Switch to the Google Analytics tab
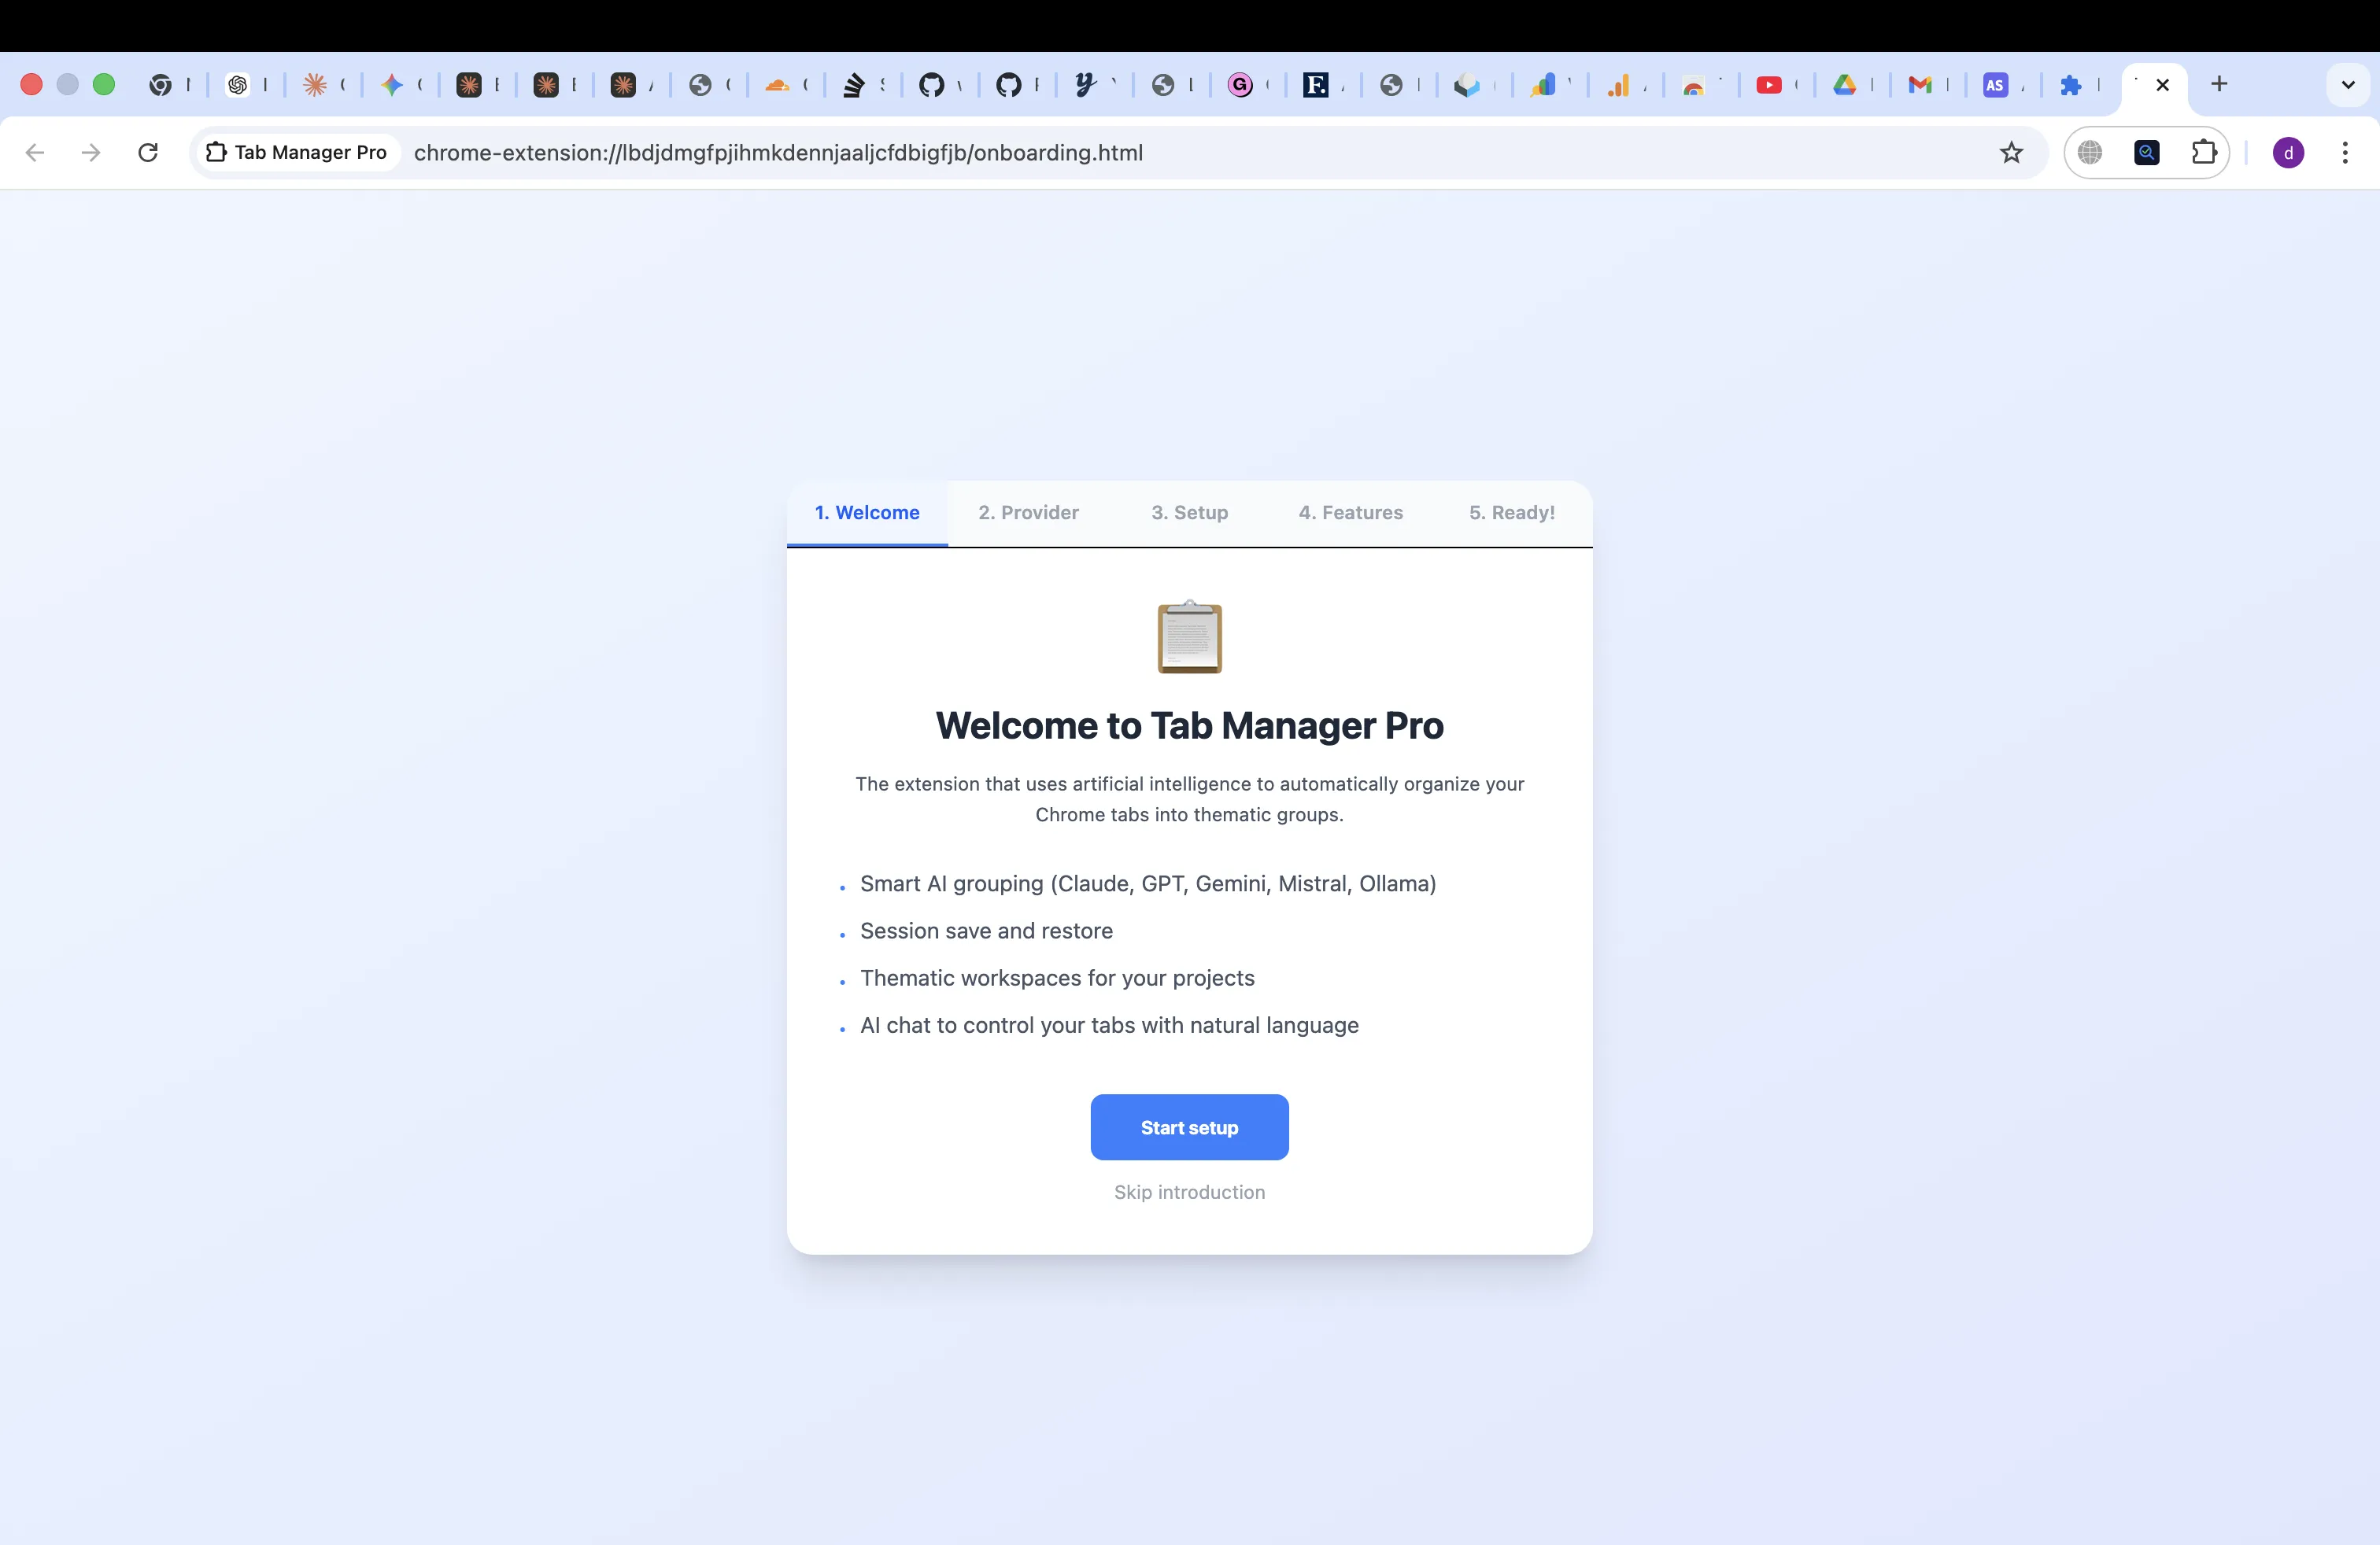Image resolution: width=2380 pixels, height=1545 pixels. point(1618,85)
